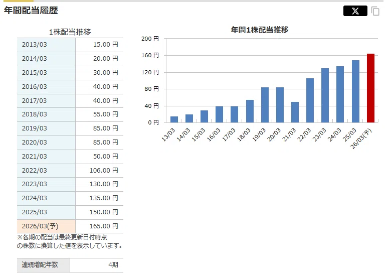Click the X share button
The height and width of the screenshot is (275, 389).
coord(355,11)
